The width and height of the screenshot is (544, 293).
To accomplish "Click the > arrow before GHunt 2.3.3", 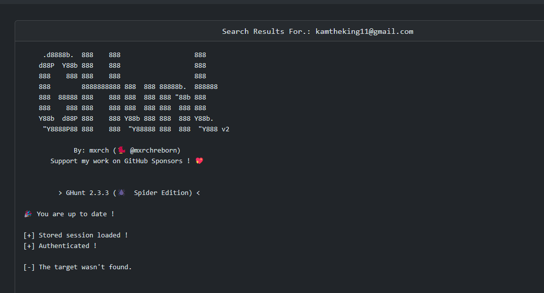I will coord(60,192).
